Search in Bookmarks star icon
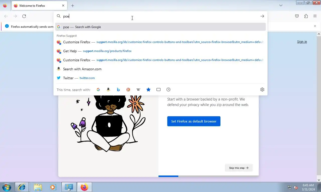 (x=148, y=89)
